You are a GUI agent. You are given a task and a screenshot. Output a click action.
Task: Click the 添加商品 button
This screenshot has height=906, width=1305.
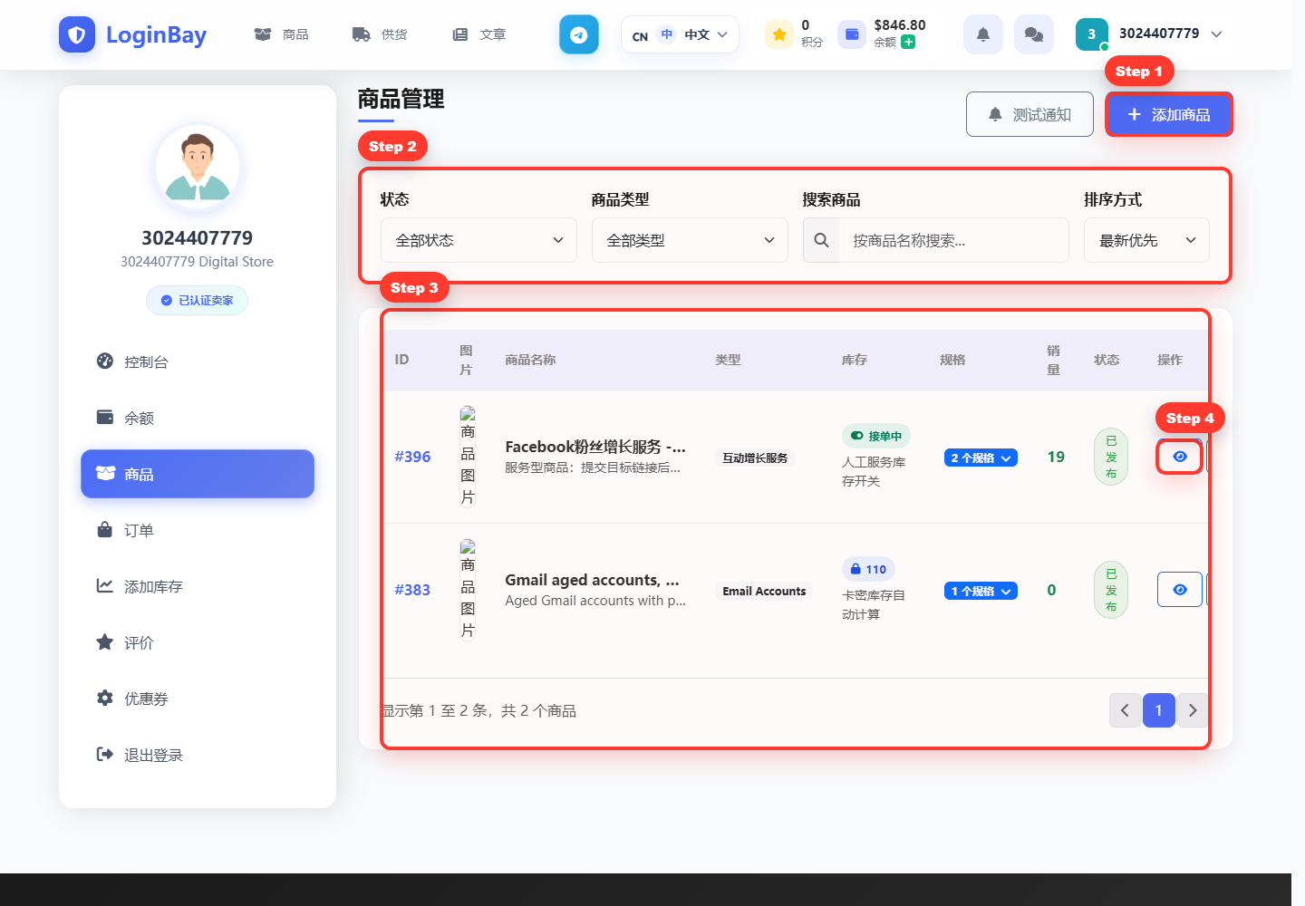point(1169,114)
